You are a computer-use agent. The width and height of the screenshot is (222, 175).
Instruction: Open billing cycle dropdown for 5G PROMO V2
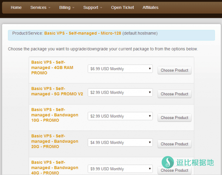click(120, 93)
